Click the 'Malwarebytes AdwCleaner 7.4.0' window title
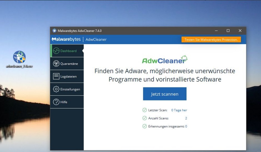The height and width of the screenshot is (152, 261). coord(80,31)
